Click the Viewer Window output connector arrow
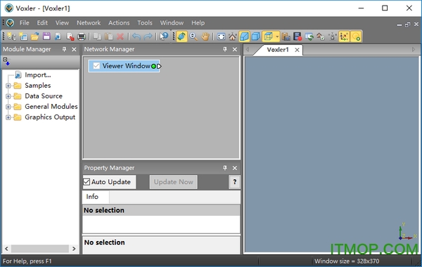 [159, 66]
